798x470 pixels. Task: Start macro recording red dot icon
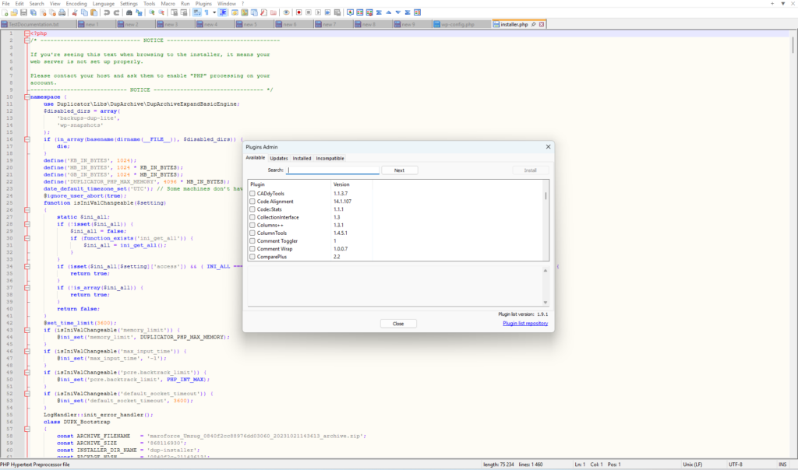pos(298,12)
